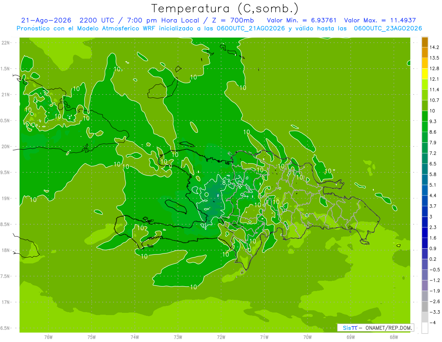Image resolution: width=442 pixels, height=342 pixels.
Task: Click the 72W longitude axis label
Action: pyautogui.click(x=221, y=337)
